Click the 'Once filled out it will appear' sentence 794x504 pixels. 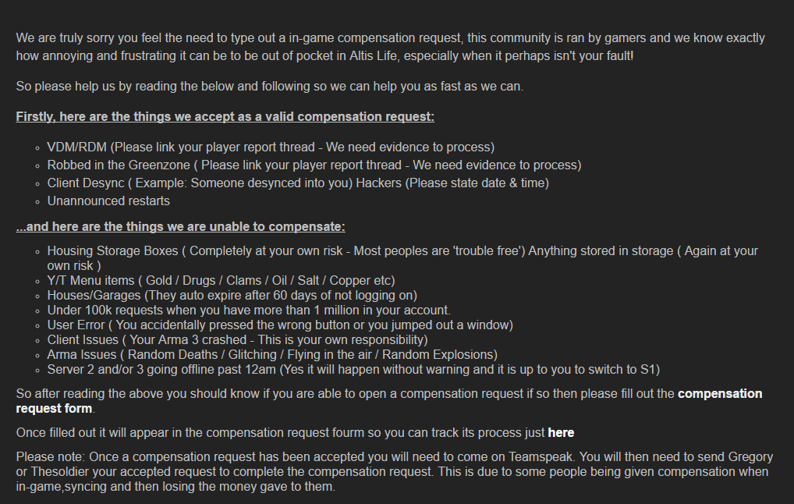tap(296, 432)
